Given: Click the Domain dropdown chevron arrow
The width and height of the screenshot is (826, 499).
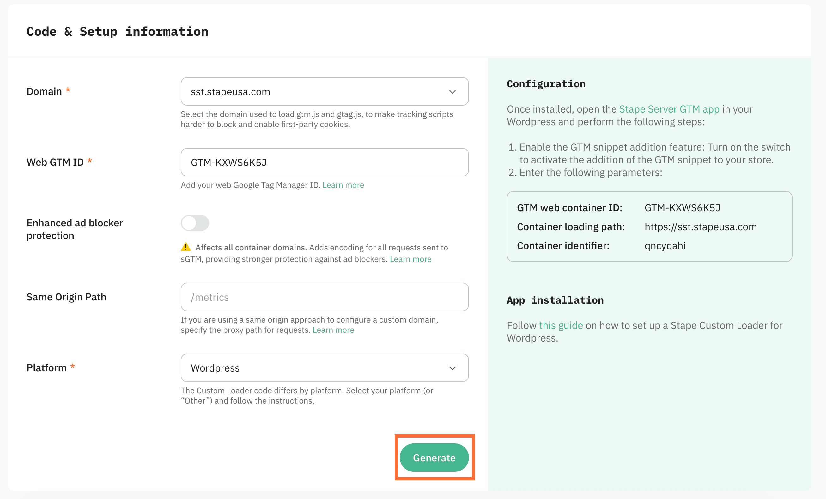Looking at the screenshot, I should pos(452,91).
